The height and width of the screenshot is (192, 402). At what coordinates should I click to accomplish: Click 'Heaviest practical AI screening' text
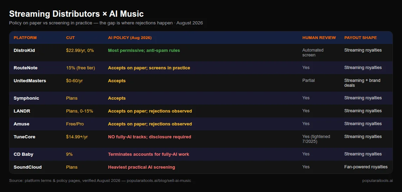(142, 167)
